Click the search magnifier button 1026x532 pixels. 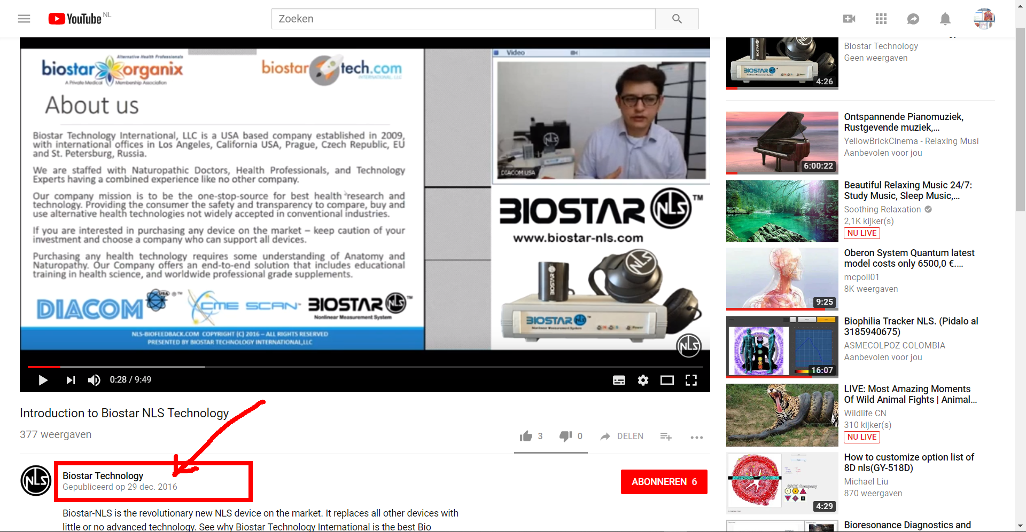(677, 19)
